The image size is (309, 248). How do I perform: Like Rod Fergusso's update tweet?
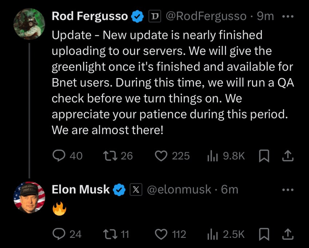(161, 156)
